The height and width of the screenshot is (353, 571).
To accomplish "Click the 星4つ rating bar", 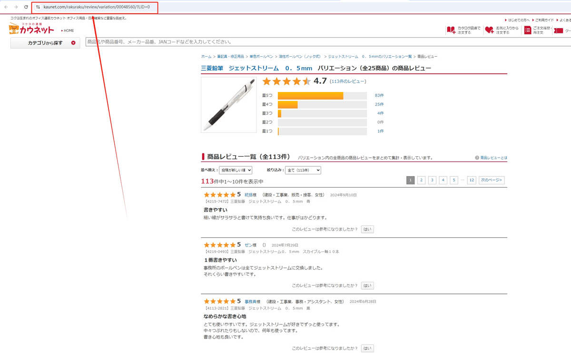I will tap(322, 104).
